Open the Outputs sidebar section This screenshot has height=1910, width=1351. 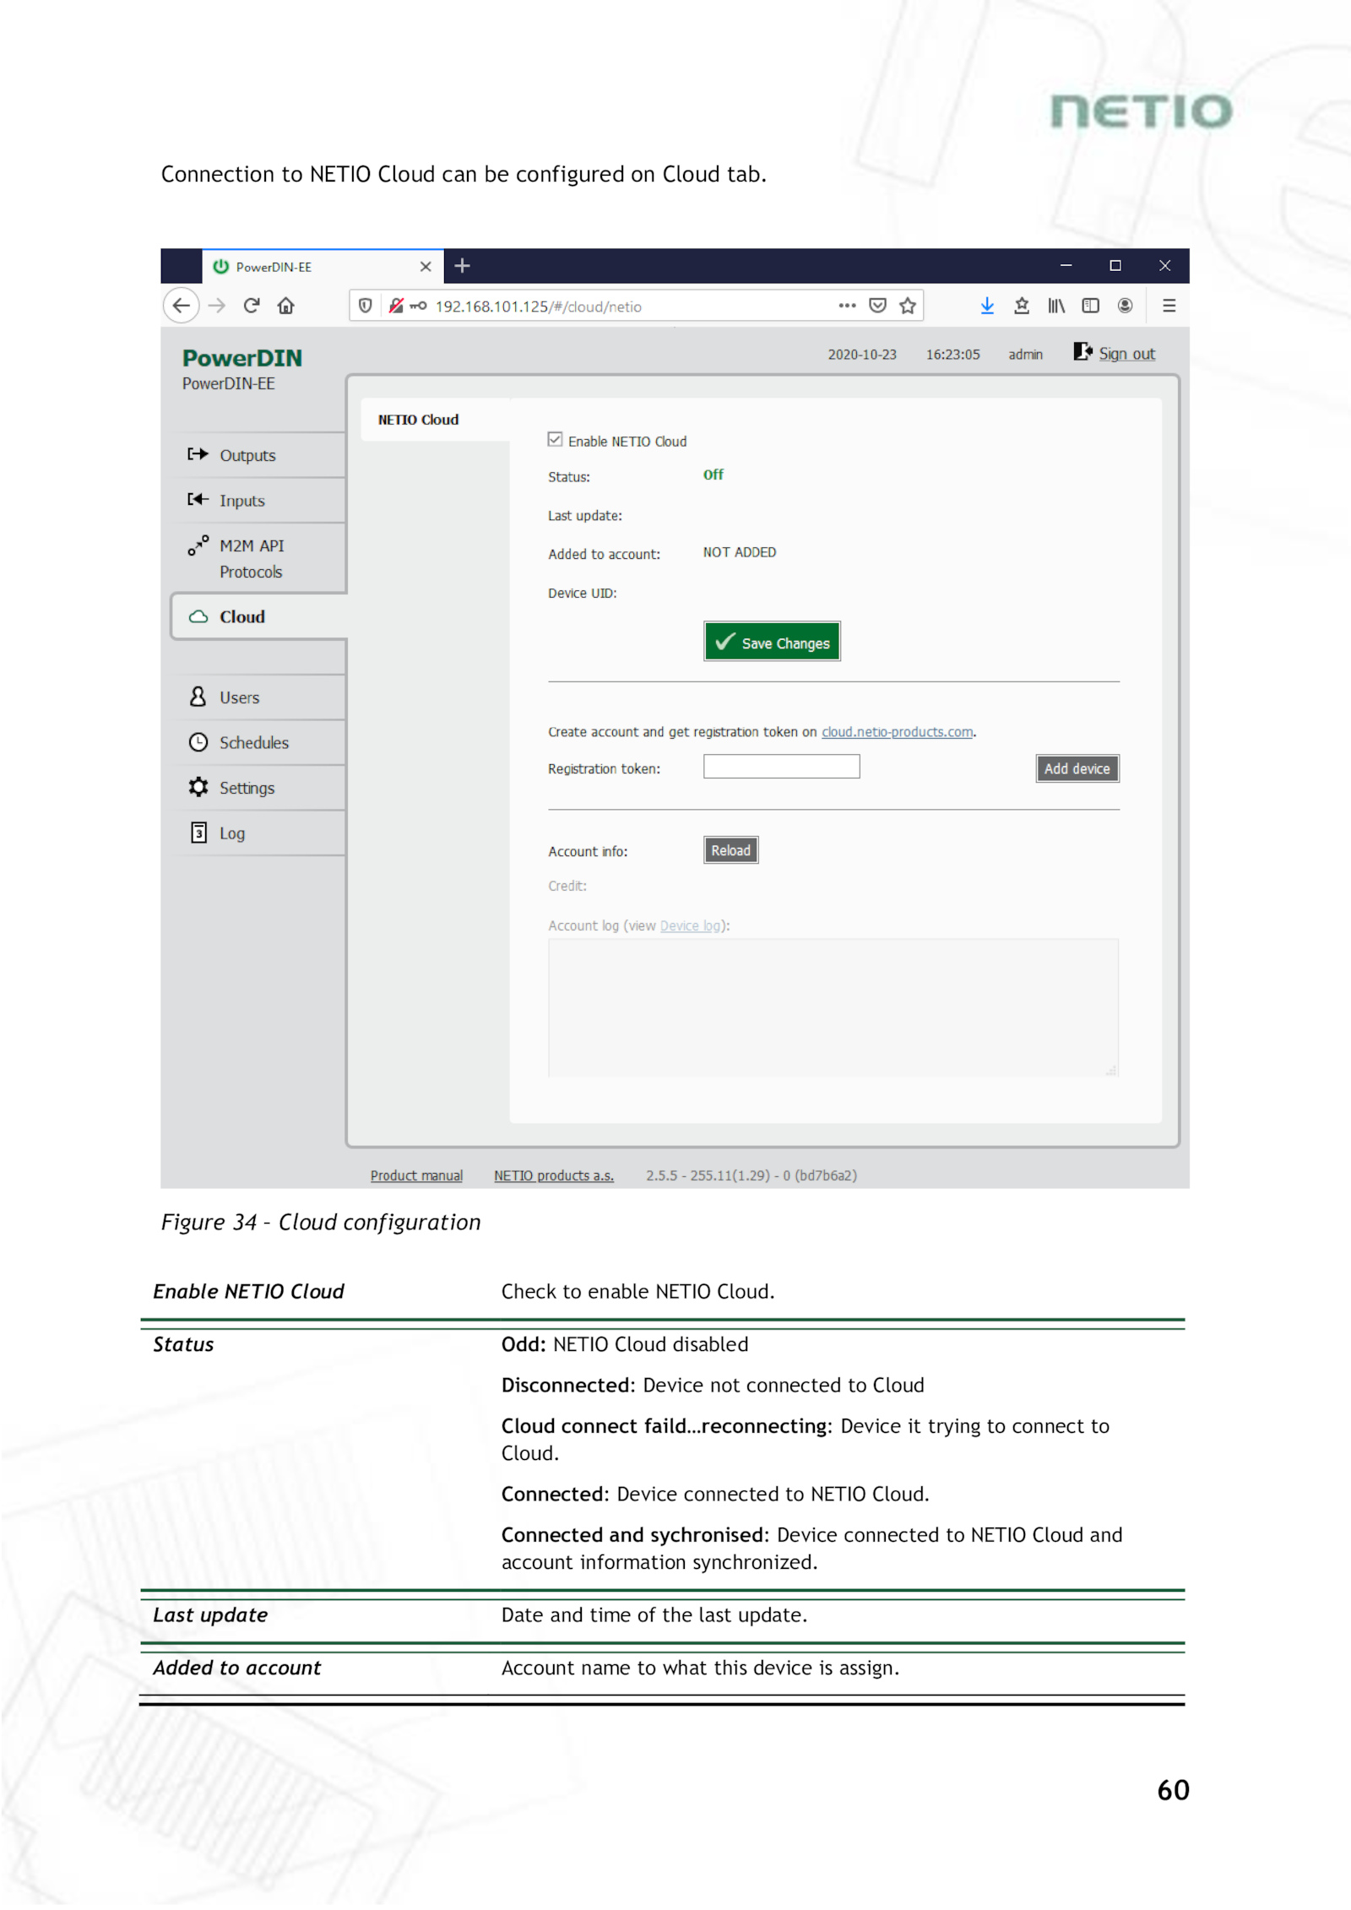point(247,456)
